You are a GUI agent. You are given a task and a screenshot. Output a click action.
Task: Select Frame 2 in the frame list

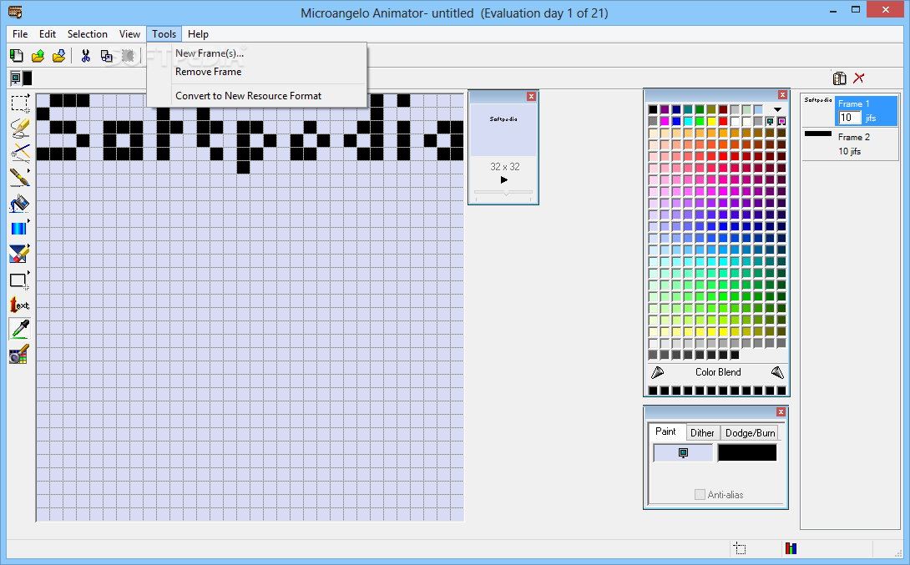tap(851, 144)
